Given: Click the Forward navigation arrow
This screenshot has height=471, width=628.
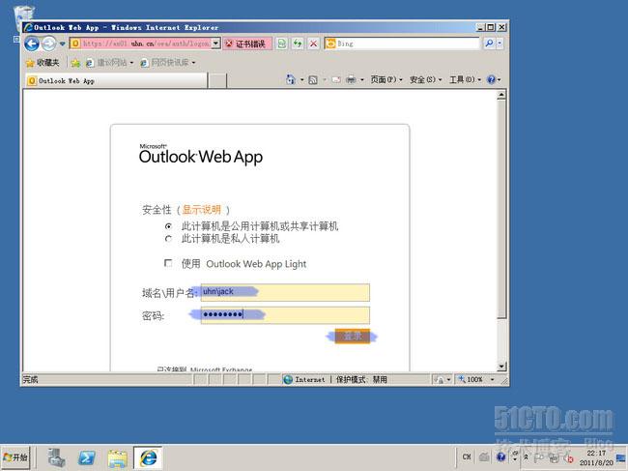Looking at the screenshot, I should pyautogui.click(x=49, y=44).
